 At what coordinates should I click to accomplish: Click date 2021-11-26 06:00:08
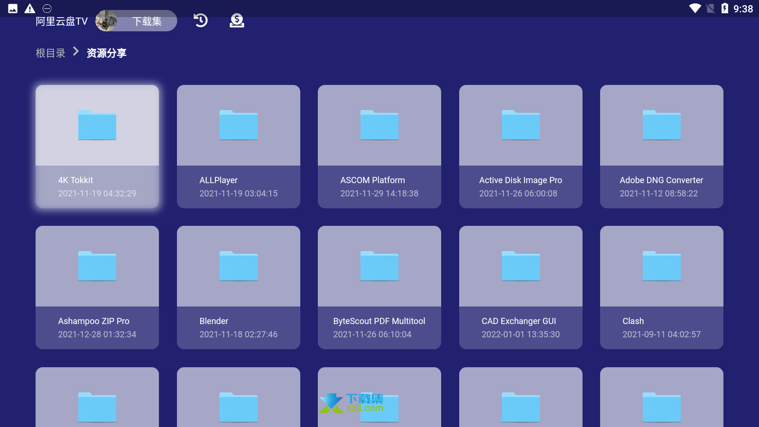[518, 194]
